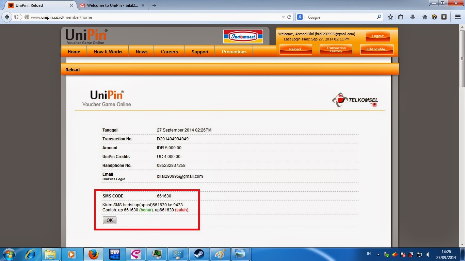Open the Home menu item
This screenshot has height=261, width=465.
(74, 52)
